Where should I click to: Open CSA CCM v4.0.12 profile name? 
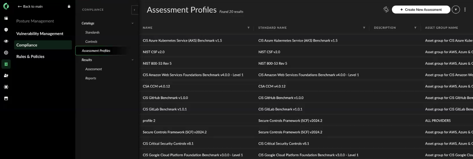156,86
